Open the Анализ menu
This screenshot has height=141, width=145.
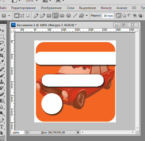pos(122,8)
